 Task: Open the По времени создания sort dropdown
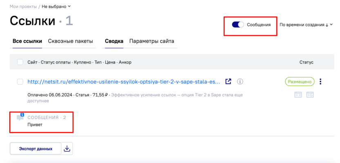(x=306, y=24)
